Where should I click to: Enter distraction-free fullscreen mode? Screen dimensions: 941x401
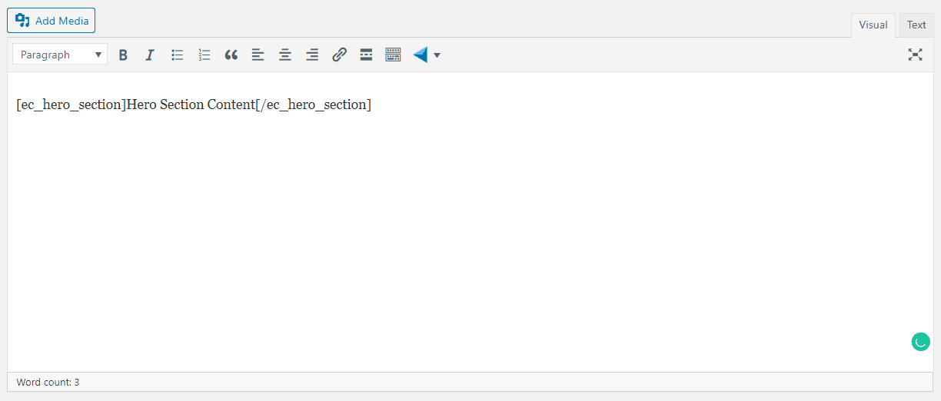[x=915, y=55]
